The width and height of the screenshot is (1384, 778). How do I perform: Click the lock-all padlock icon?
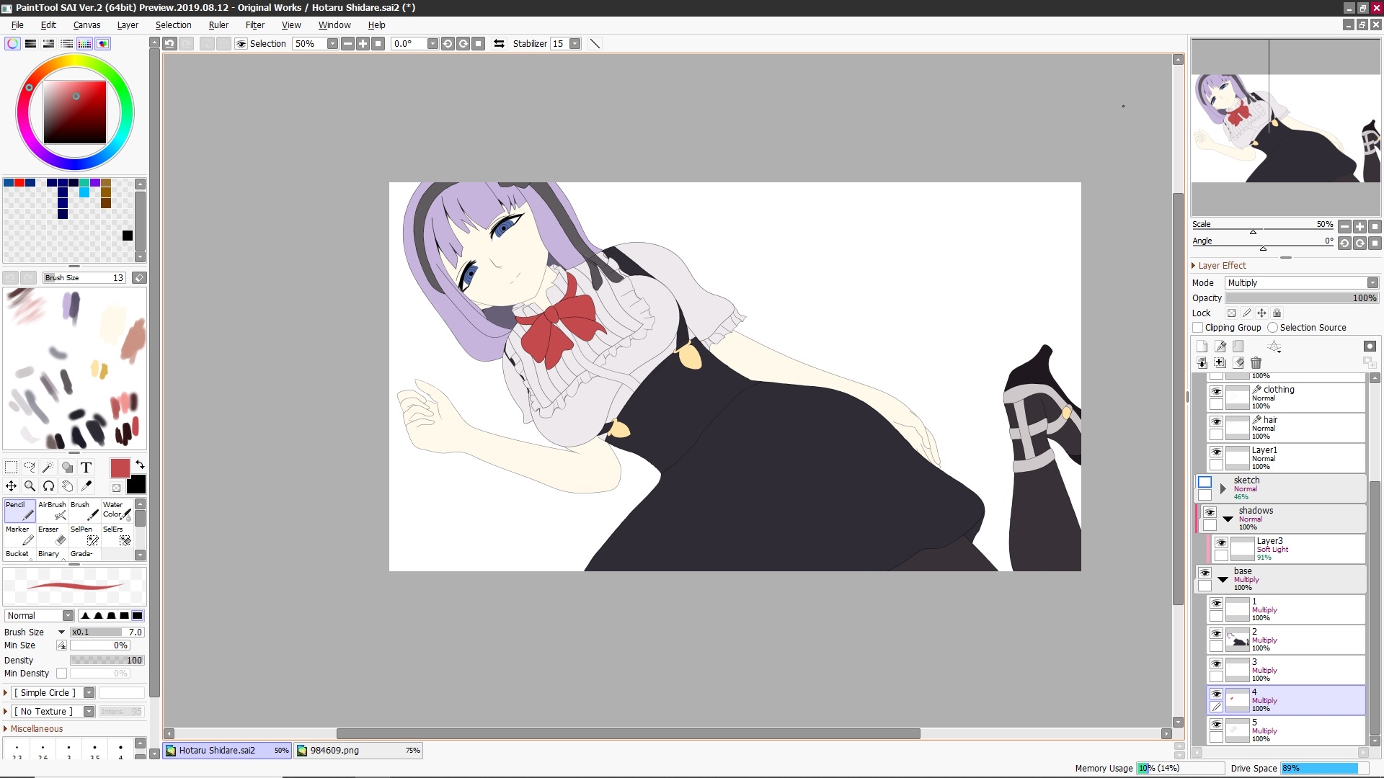1277,313
